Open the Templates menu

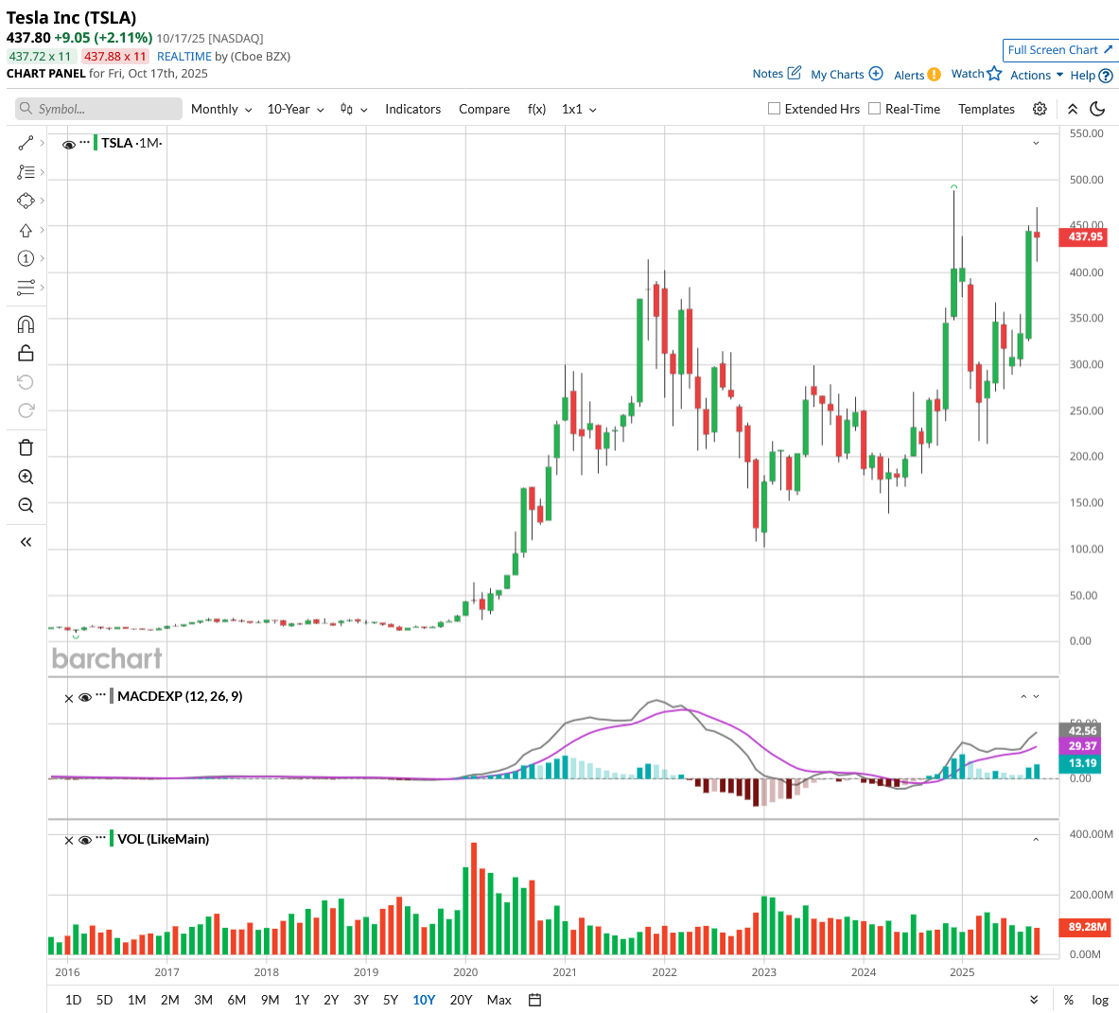click(987, 109)
